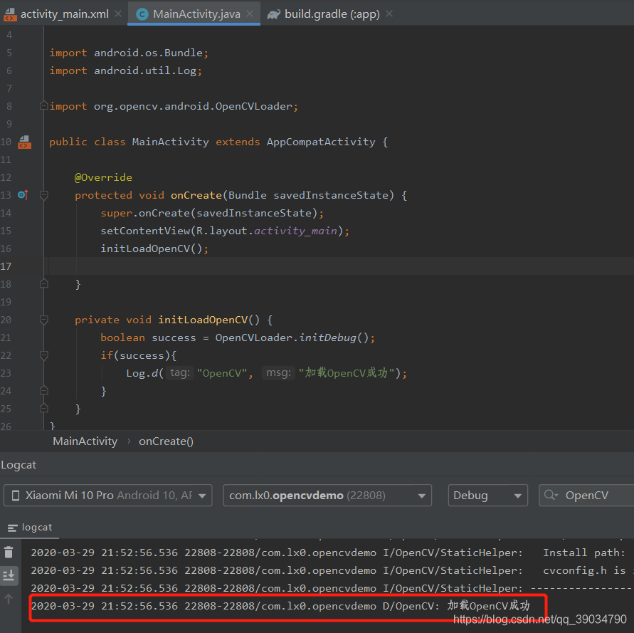Click the clear logcat trash icon
The width and height of the screenshot is (634, 633).
(x=9, y=553)
